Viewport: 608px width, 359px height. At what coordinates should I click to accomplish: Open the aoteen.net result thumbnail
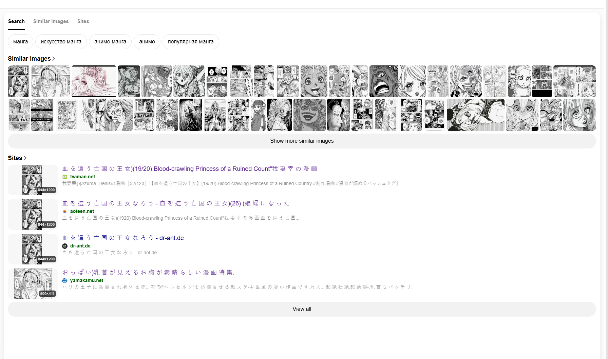point(33,215)
